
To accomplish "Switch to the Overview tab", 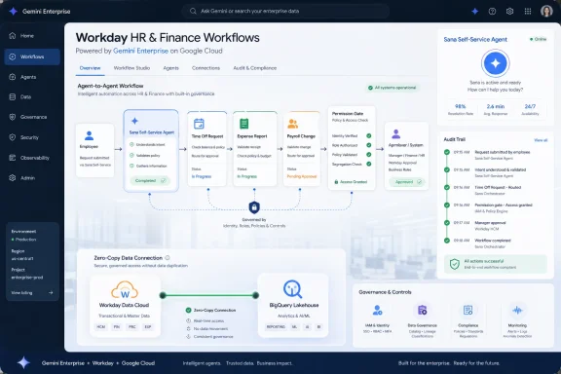I will coord(90,68).
